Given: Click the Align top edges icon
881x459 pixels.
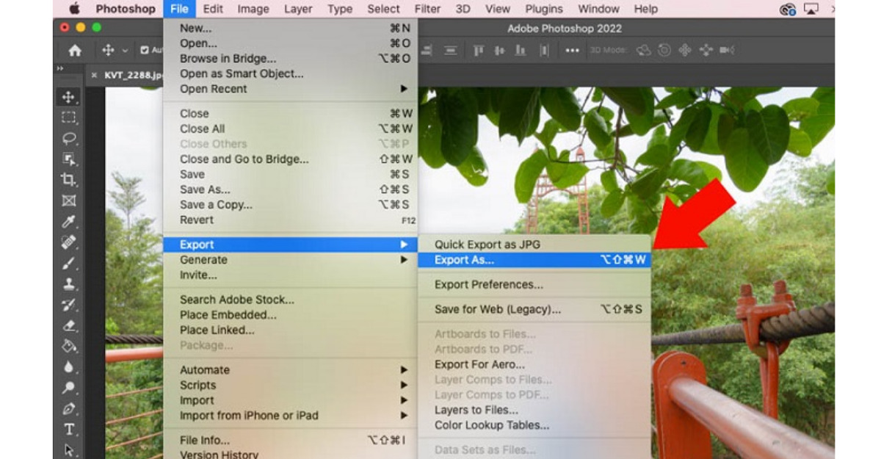Looking at the screenshot, I should (x=479, y=51).
